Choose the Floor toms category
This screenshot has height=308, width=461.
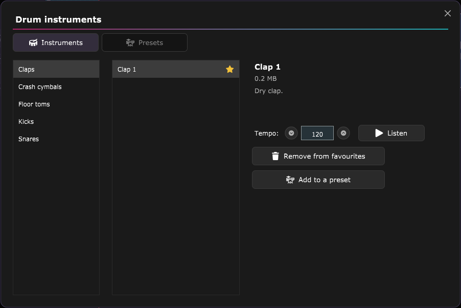coord(56,104)
